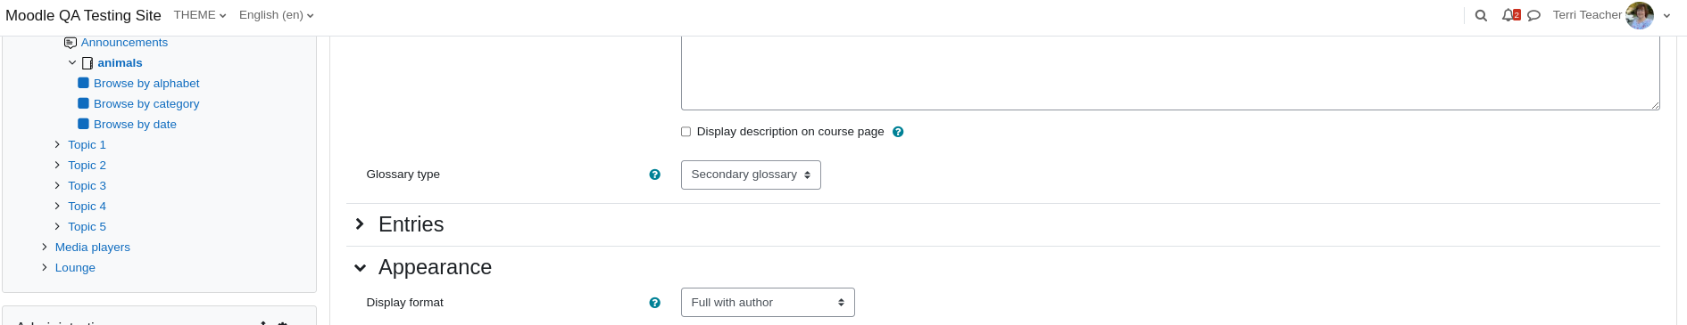Click Terri Teacher's profile picture
1687x325 pixels.
(x=1640, y=15)
